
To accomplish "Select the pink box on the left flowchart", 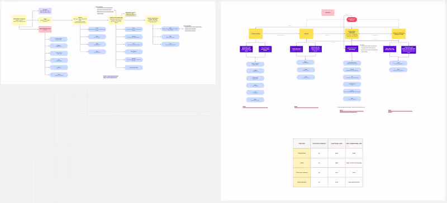I will (x=45, y=30).
